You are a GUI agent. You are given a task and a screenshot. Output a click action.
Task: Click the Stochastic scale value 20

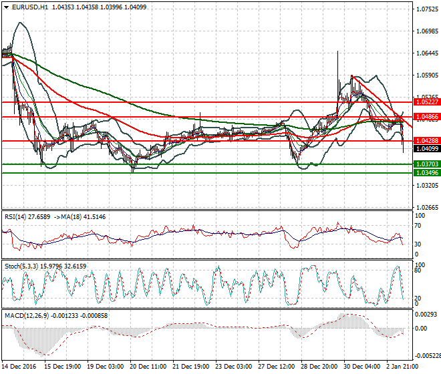418,298
